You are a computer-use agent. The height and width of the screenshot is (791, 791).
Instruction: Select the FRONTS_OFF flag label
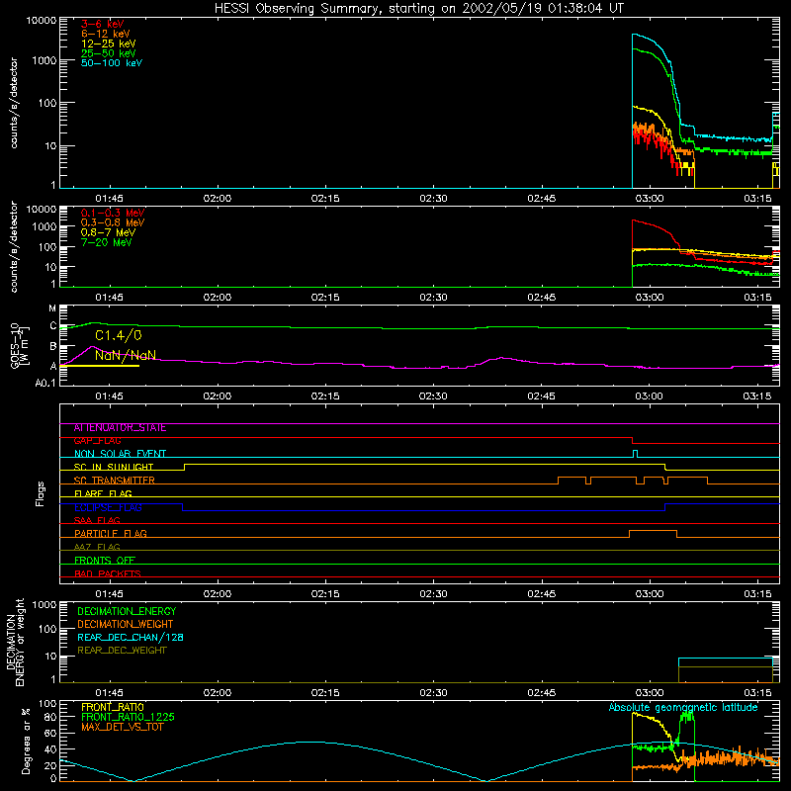[x=105, y=561]
